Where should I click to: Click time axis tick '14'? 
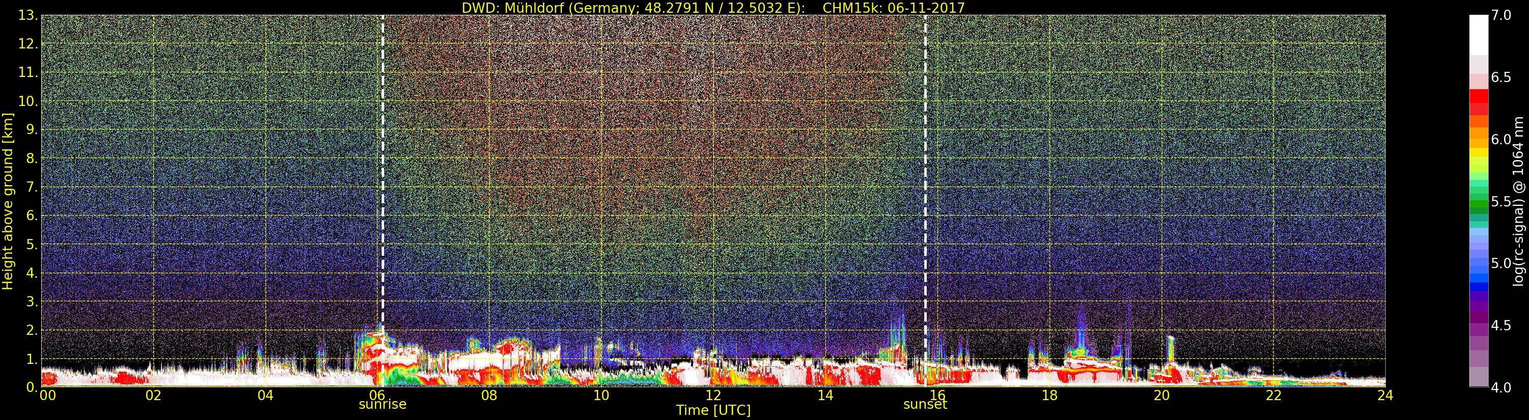pyautogui.click(x=825, y=395)
